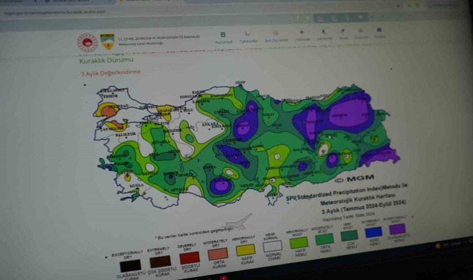Click the Meteoroloji Genel Müdürlüğü yellow logo
Image resolution: width=473 pixels, height=280 pixels.
point(107,41)
